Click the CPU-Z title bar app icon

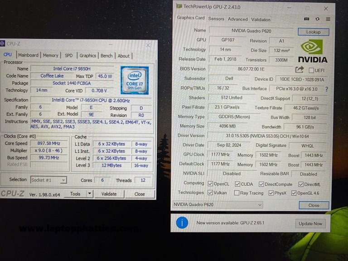pos(2,44)
